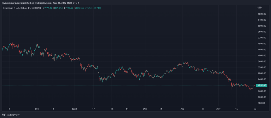Click the 4800.00 price axis label
271x118 pixels.
click(262, 44)
